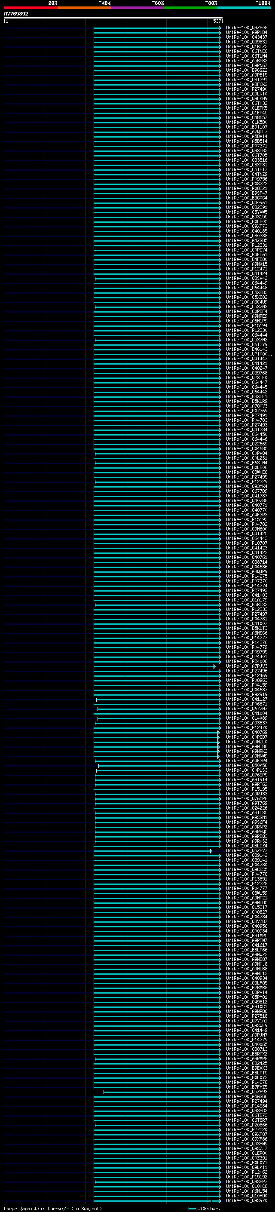Click the AV765892 query sequence name
This screenshot has height=1212, width=275.
click(x=16, y=14)
